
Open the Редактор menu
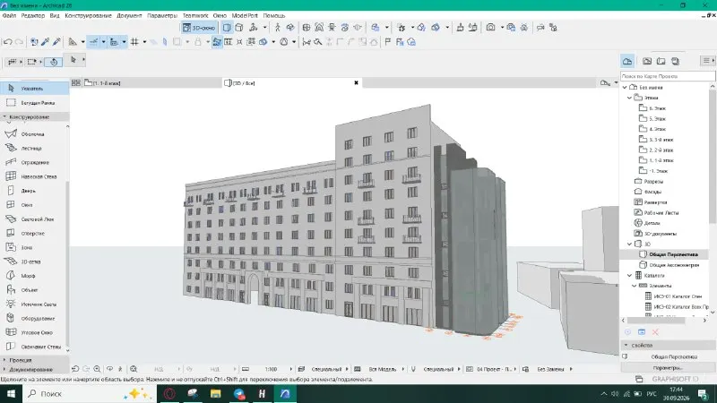tap(33, 15)
